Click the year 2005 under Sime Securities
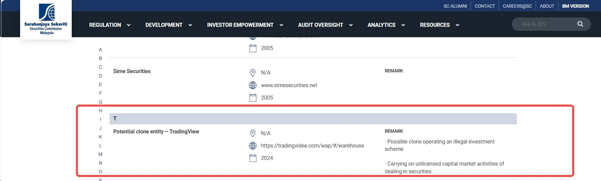601x181 pixels. pos(267,98)
